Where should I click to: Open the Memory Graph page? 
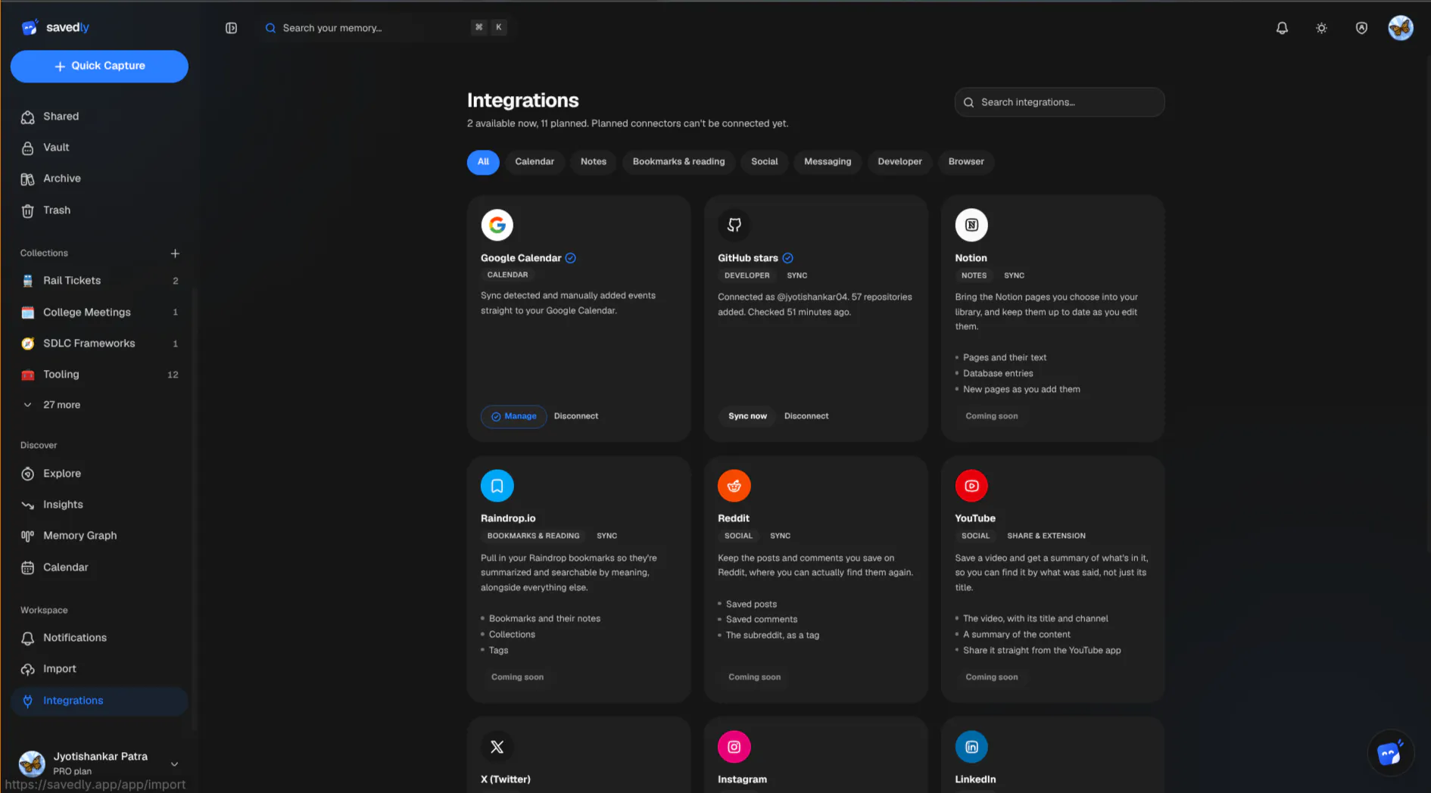point(99,536)
